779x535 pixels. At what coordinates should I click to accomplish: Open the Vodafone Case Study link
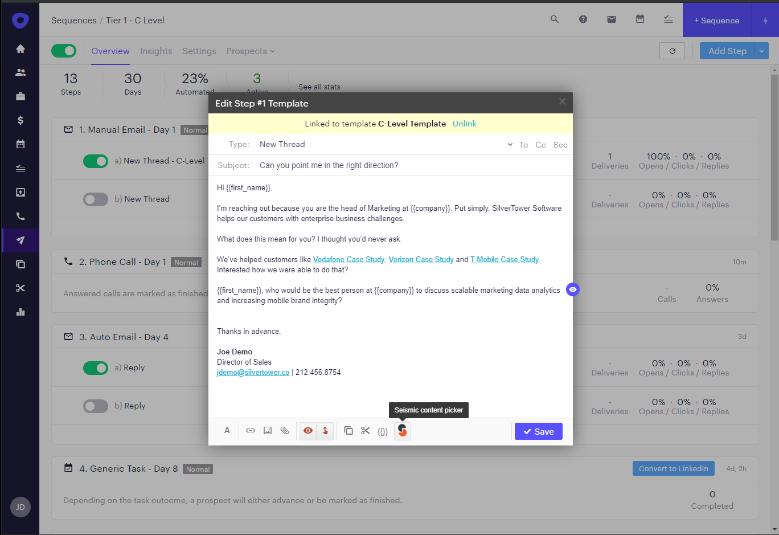point(348,260)
